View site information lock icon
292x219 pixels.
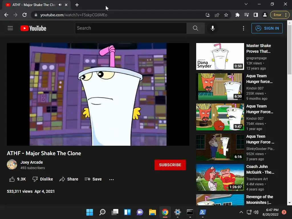(36, 15)
